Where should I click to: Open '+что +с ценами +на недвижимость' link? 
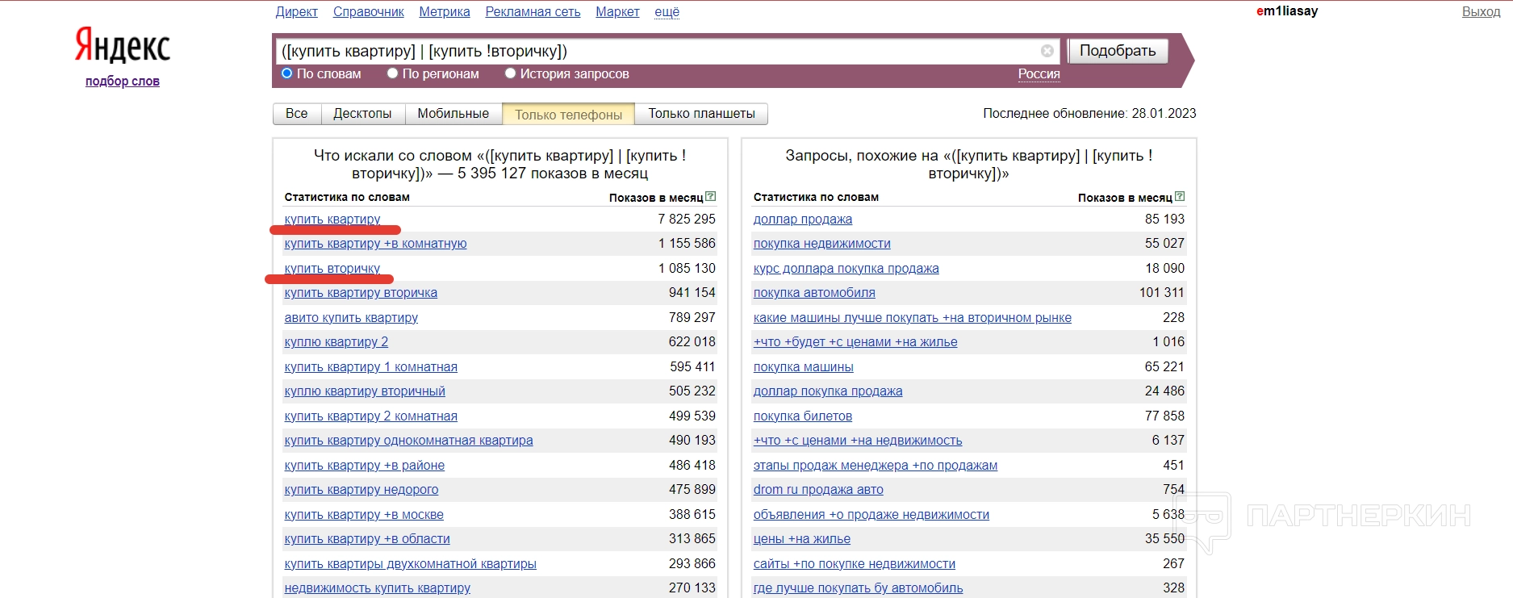(x=858, y=440)
